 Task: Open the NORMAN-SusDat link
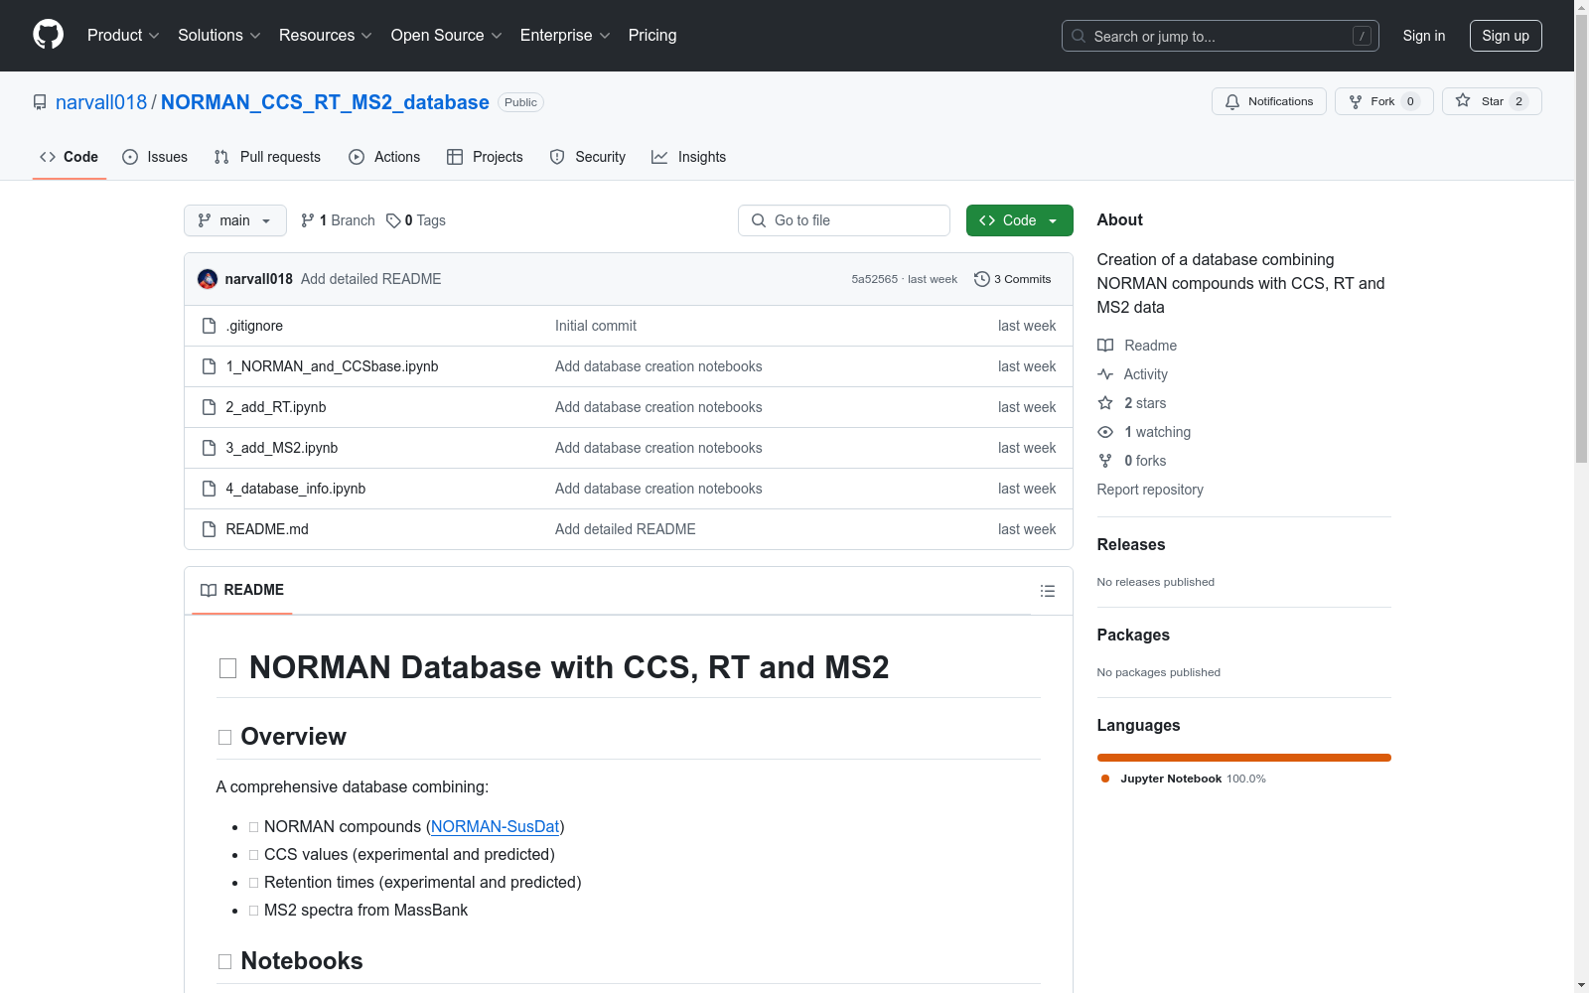coord(495,826)
